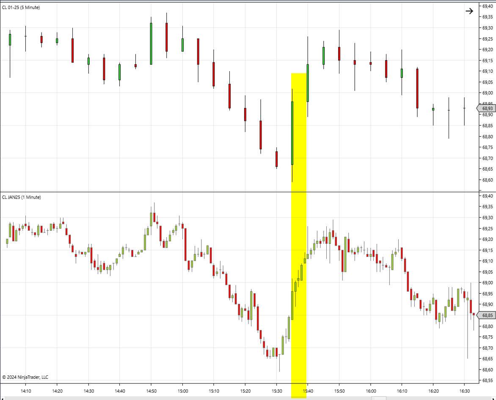
Task: Click the 14:20 time axis label
Action: pos(57,391)
